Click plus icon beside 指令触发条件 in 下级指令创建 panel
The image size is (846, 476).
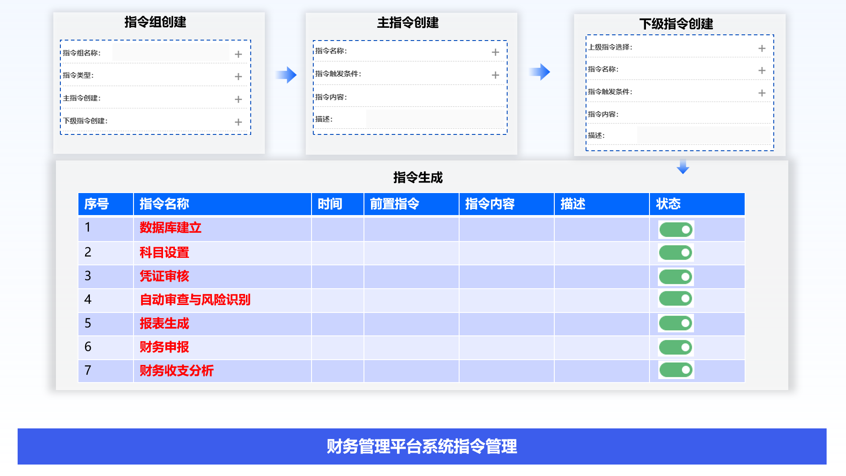762,93
